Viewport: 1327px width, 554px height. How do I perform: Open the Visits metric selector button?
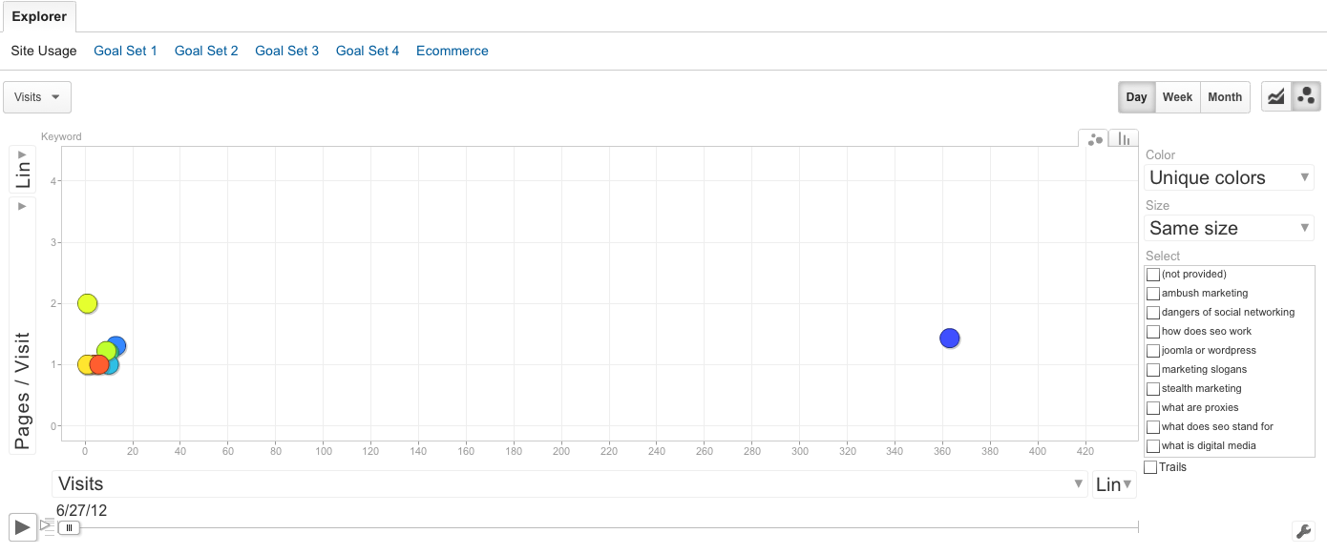click(37, 97)
